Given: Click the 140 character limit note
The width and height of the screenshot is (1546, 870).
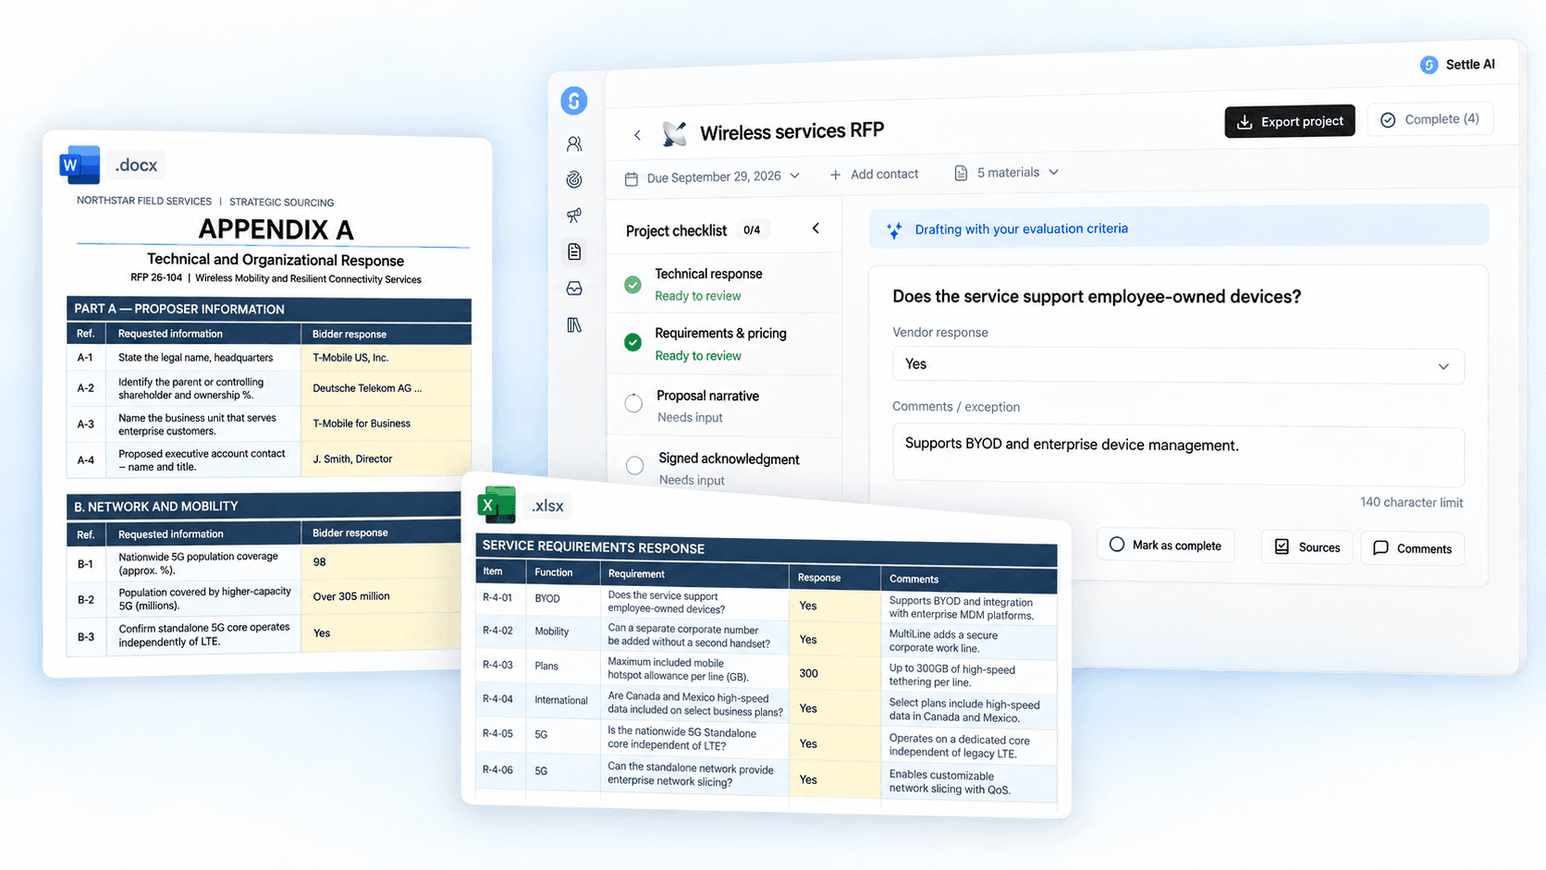Looking at the screenshot, I should tap(1411, 502).
